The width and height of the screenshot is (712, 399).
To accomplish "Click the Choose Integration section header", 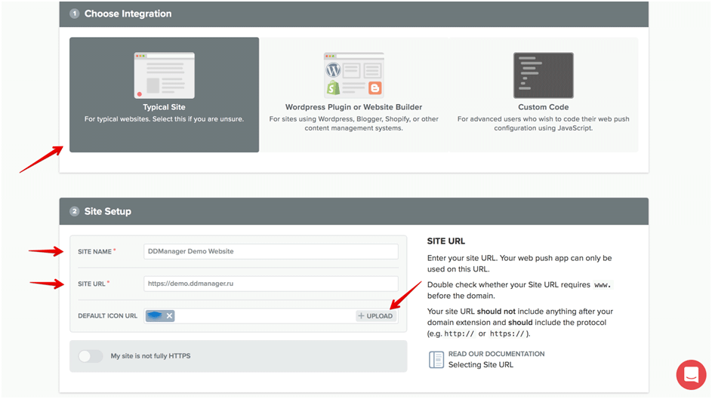I will click(x=128, y=14).
